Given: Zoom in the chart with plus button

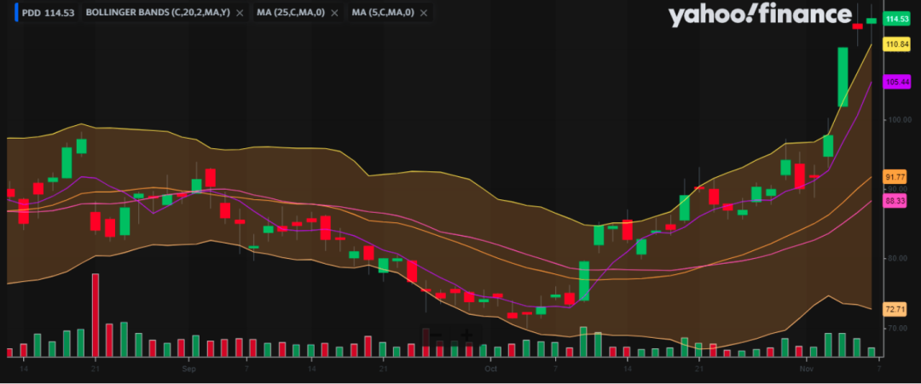Looking at the screenshot, I should (466, 336).
